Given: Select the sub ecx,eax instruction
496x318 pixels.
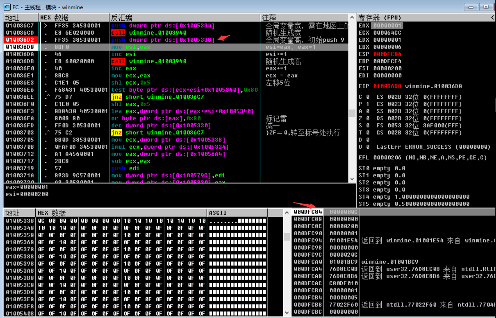Looking at the screenshot, I should (131, 161).
